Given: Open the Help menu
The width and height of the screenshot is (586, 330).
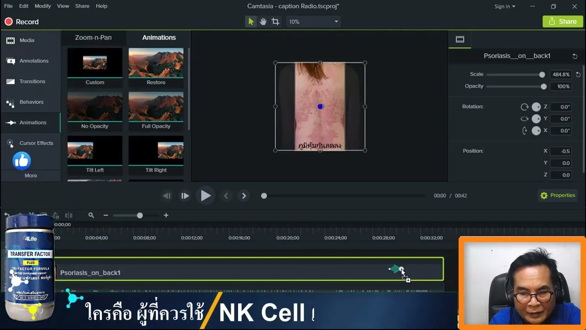Looking at the screenshot, I should [102, 6].
